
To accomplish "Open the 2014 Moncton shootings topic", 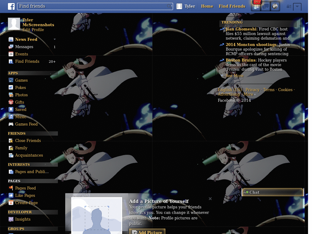I will pos(251,44).
